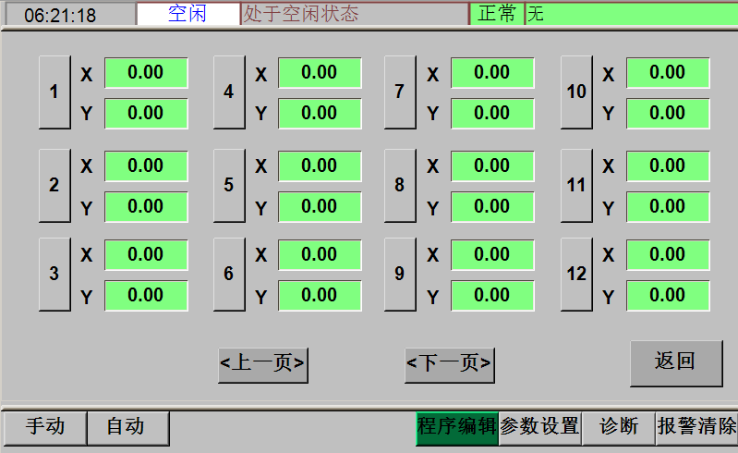Edit the Y value field of point 4
The height and width of the screenshot is (453, 738).
(320, 114)
